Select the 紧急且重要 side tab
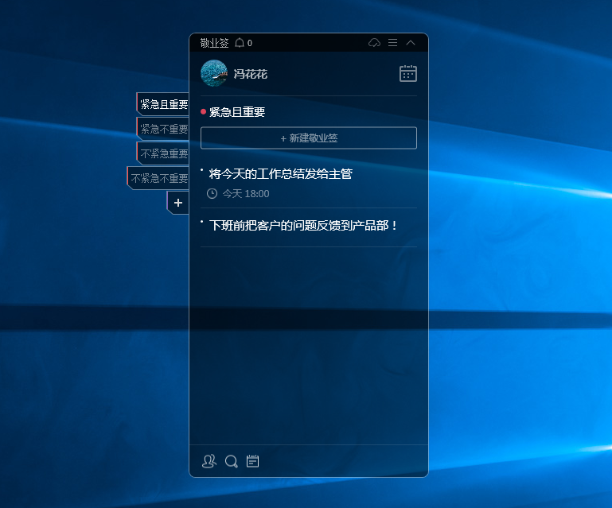The height and width of the screenshot is (508, 612). 163,104
